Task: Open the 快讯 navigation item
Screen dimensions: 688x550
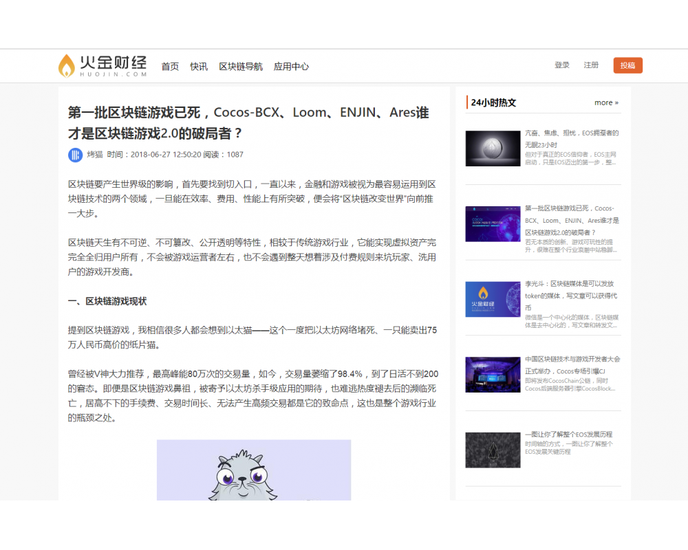Action: (x=199, y=66)
